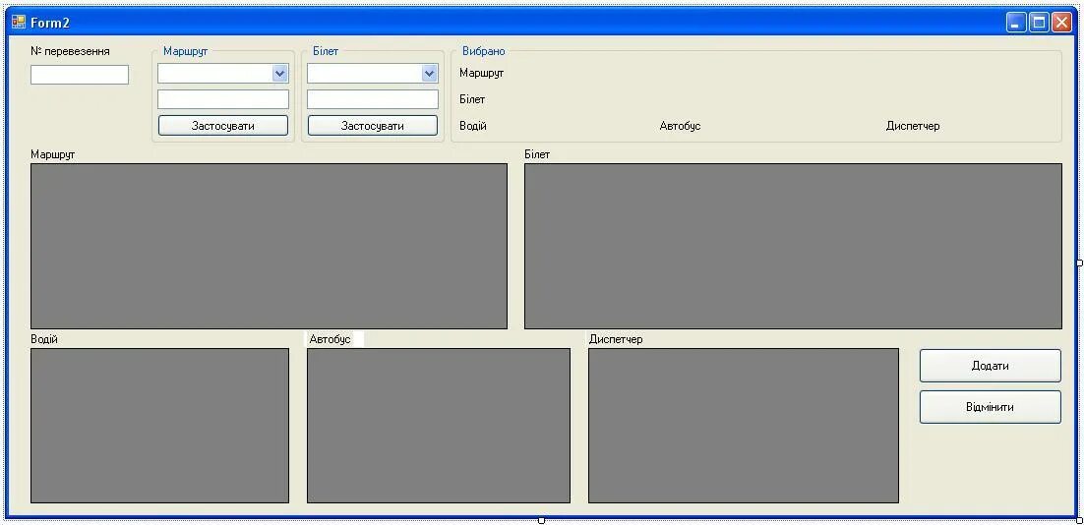Click the Автобус label in Вибрано group
The height and width of the screenshot is (525, 1084).
coord(681,126)
